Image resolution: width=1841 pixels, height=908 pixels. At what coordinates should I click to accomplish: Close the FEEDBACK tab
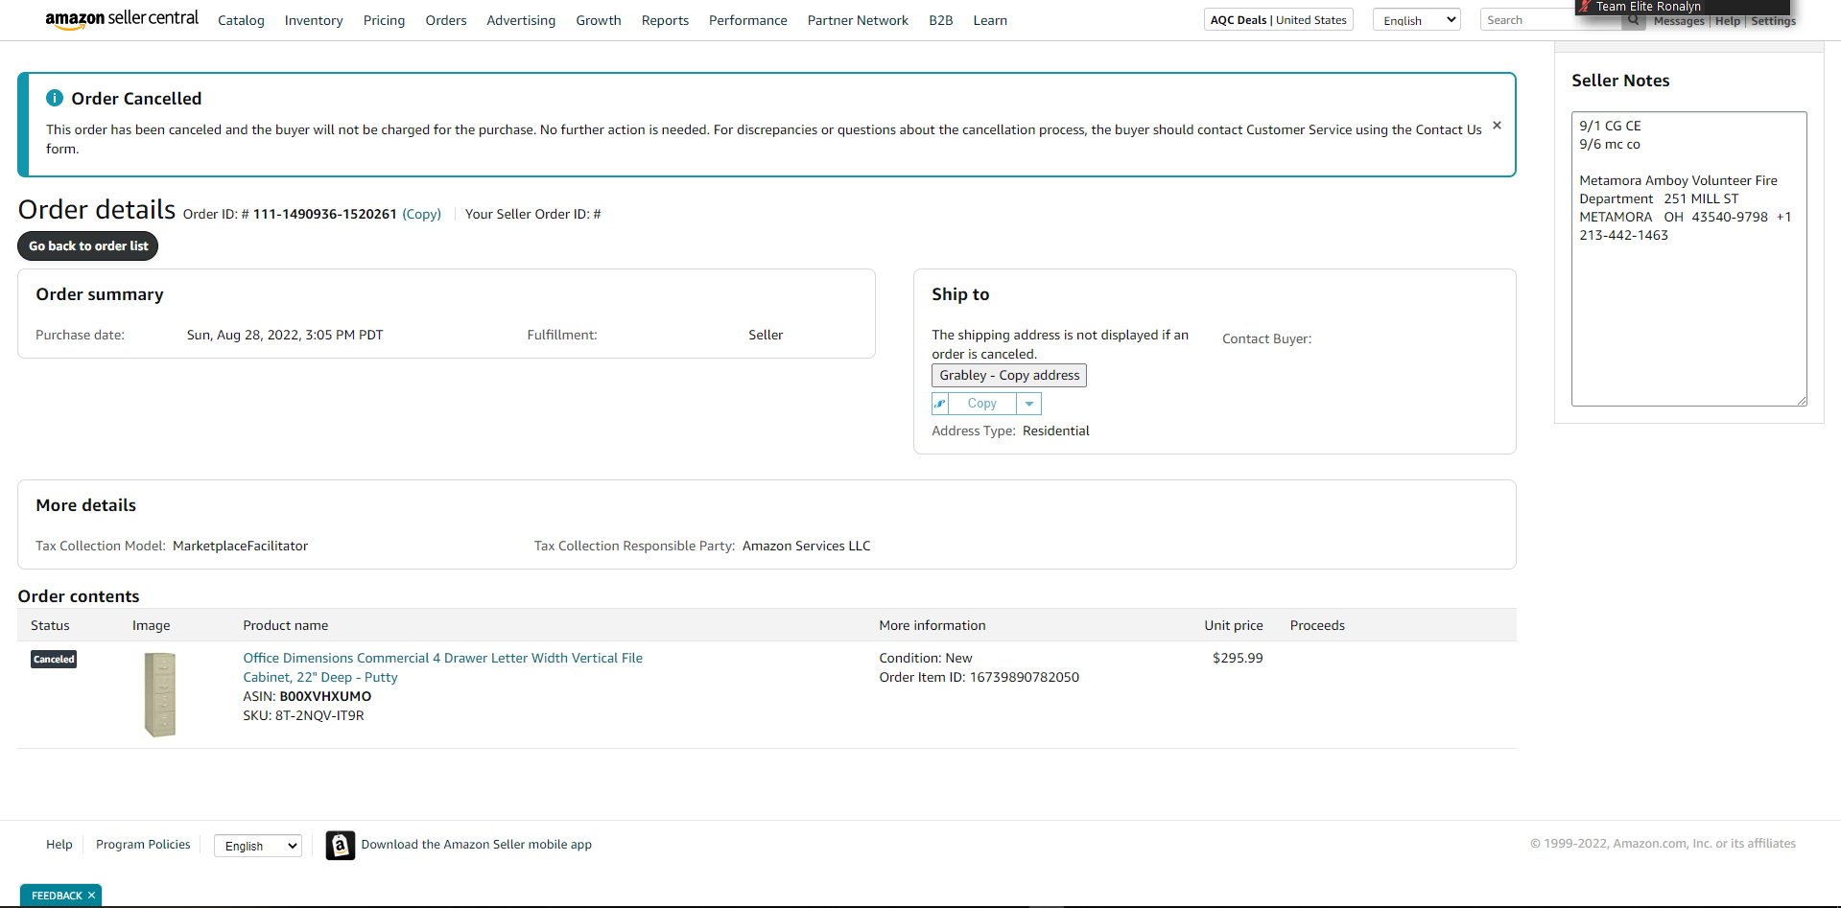tap(92, 896)
